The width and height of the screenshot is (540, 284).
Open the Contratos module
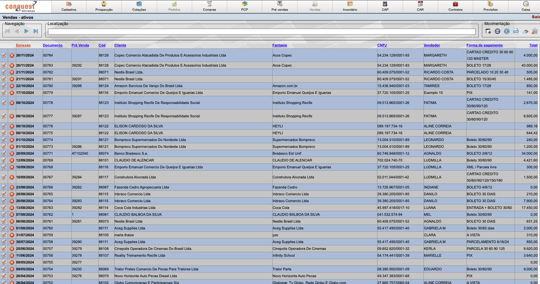pyautogui.click(x=455, y=6)
